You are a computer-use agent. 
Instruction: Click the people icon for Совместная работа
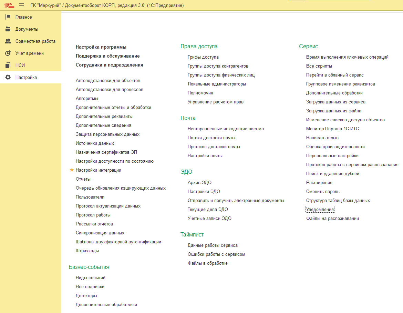(8, 41)
